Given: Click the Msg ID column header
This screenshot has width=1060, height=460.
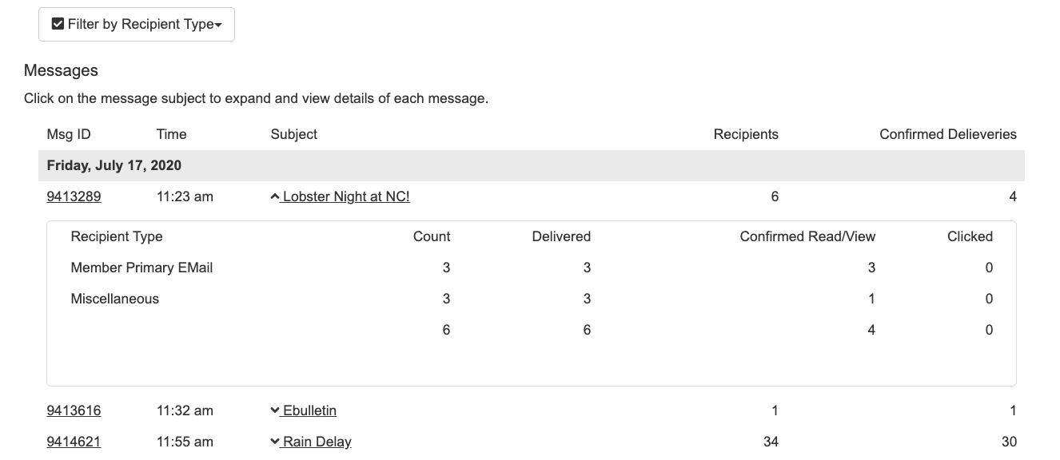Looking at the screenshot, I should click(69, 134).
